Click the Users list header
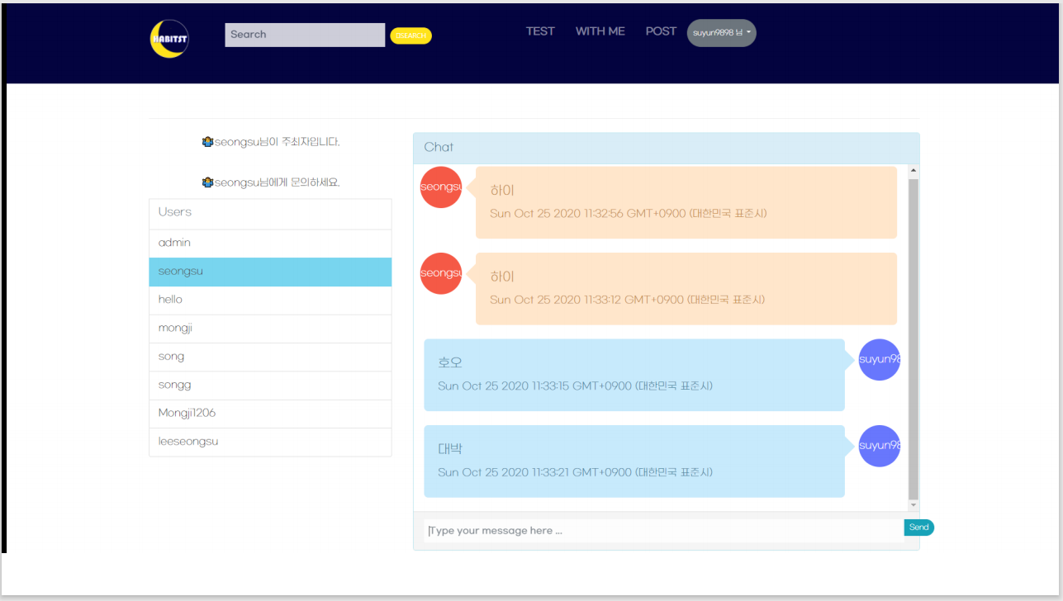The height and width of the screenshot is (601, 1063). [270, 213]
